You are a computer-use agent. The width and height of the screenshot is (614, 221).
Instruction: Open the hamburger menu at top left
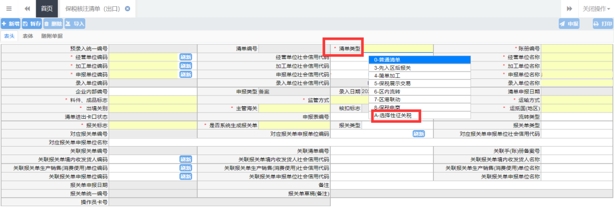click(9, 9)
